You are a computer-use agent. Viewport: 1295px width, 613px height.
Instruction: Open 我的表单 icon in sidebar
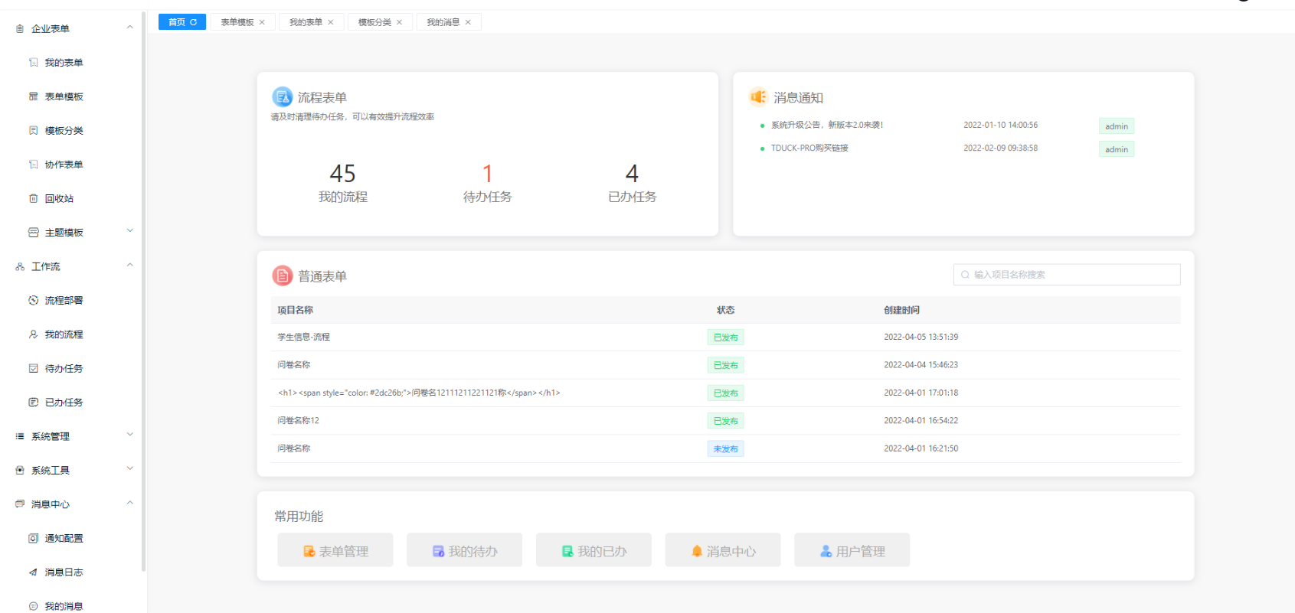coord(33,63)
